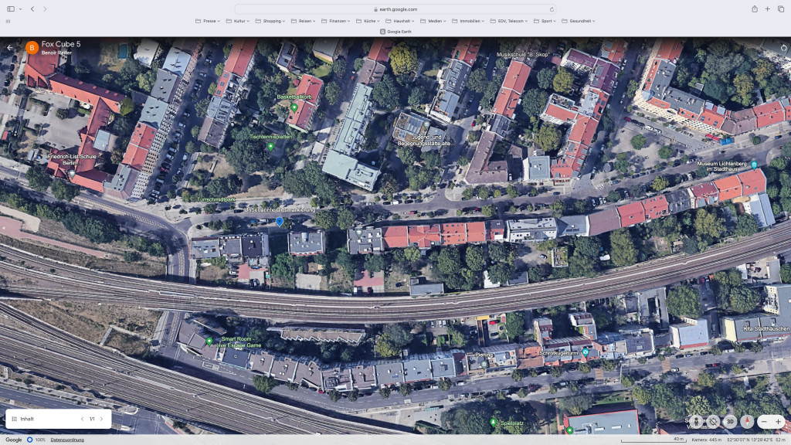Open the orange B profile avatar
The image size is (791, 445).
(x=32, y=47)
